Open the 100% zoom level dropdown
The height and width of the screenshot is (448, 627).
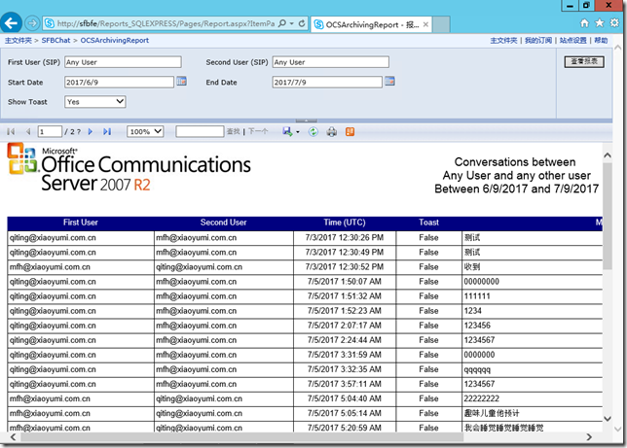point(145,131)
